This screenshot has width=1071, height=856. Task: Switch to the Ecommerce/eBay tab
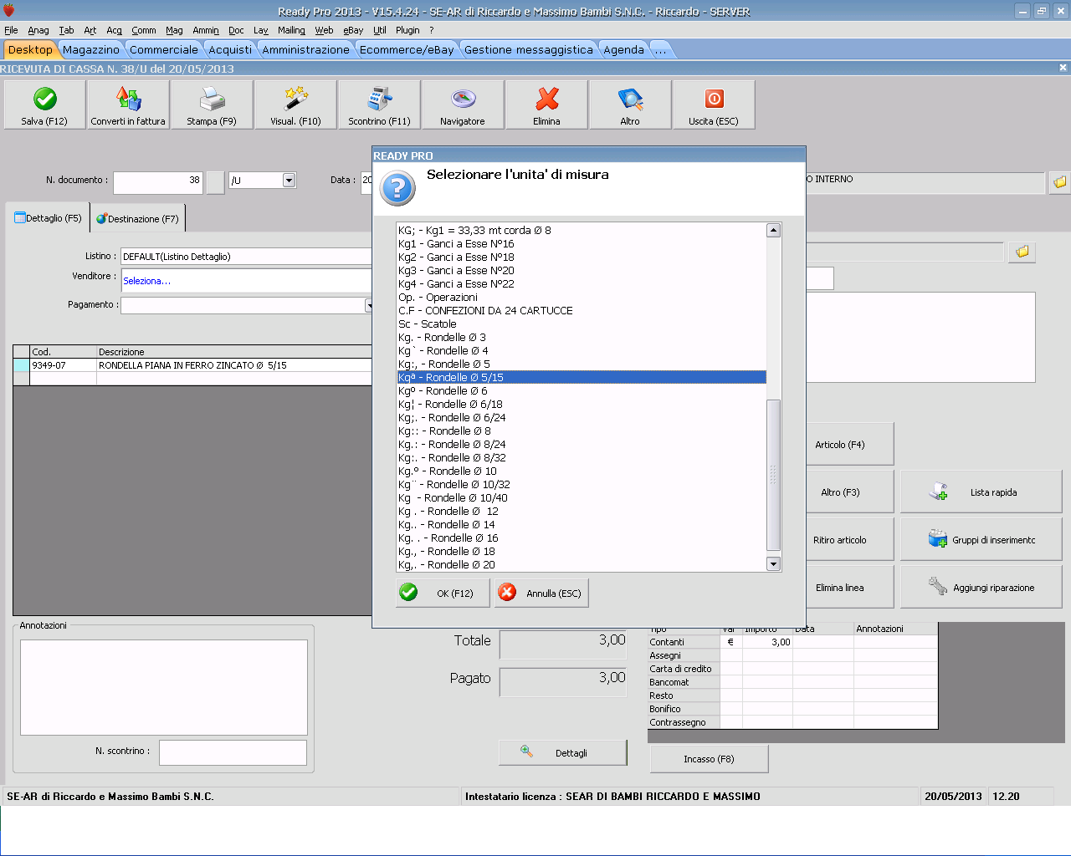pyautogui.click(x=407, y=50)
